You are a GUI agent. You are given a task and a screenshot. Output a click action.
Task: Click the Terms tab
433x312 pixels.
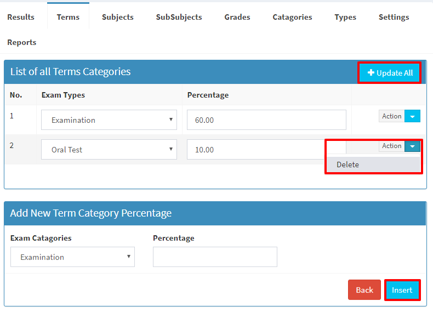(68, 17)
